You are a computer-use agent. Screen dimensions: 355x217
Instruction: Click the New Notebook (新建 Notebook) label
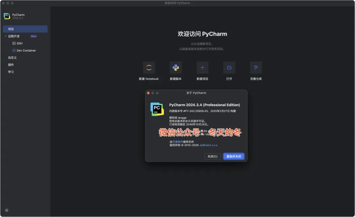(x=149, y=79)
